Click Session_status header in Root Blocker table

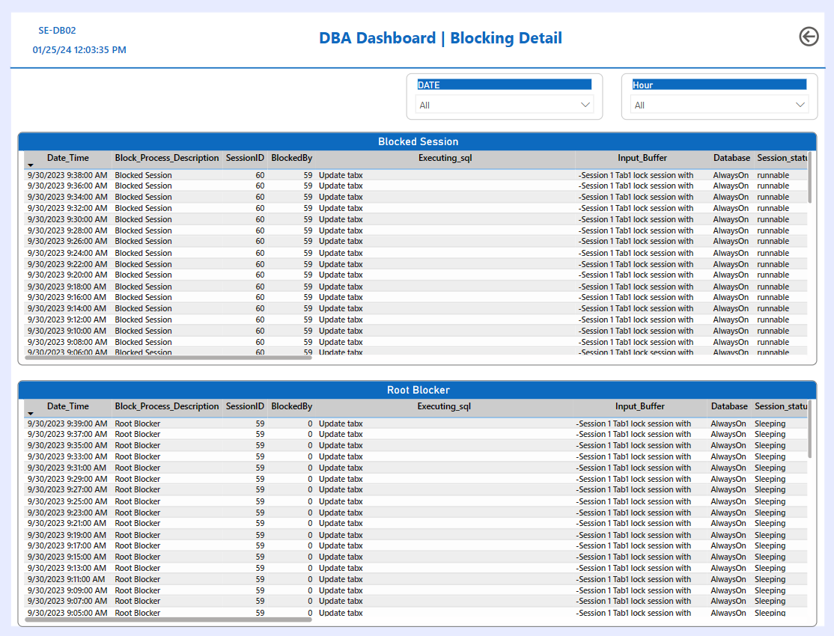tap(781, 406)
